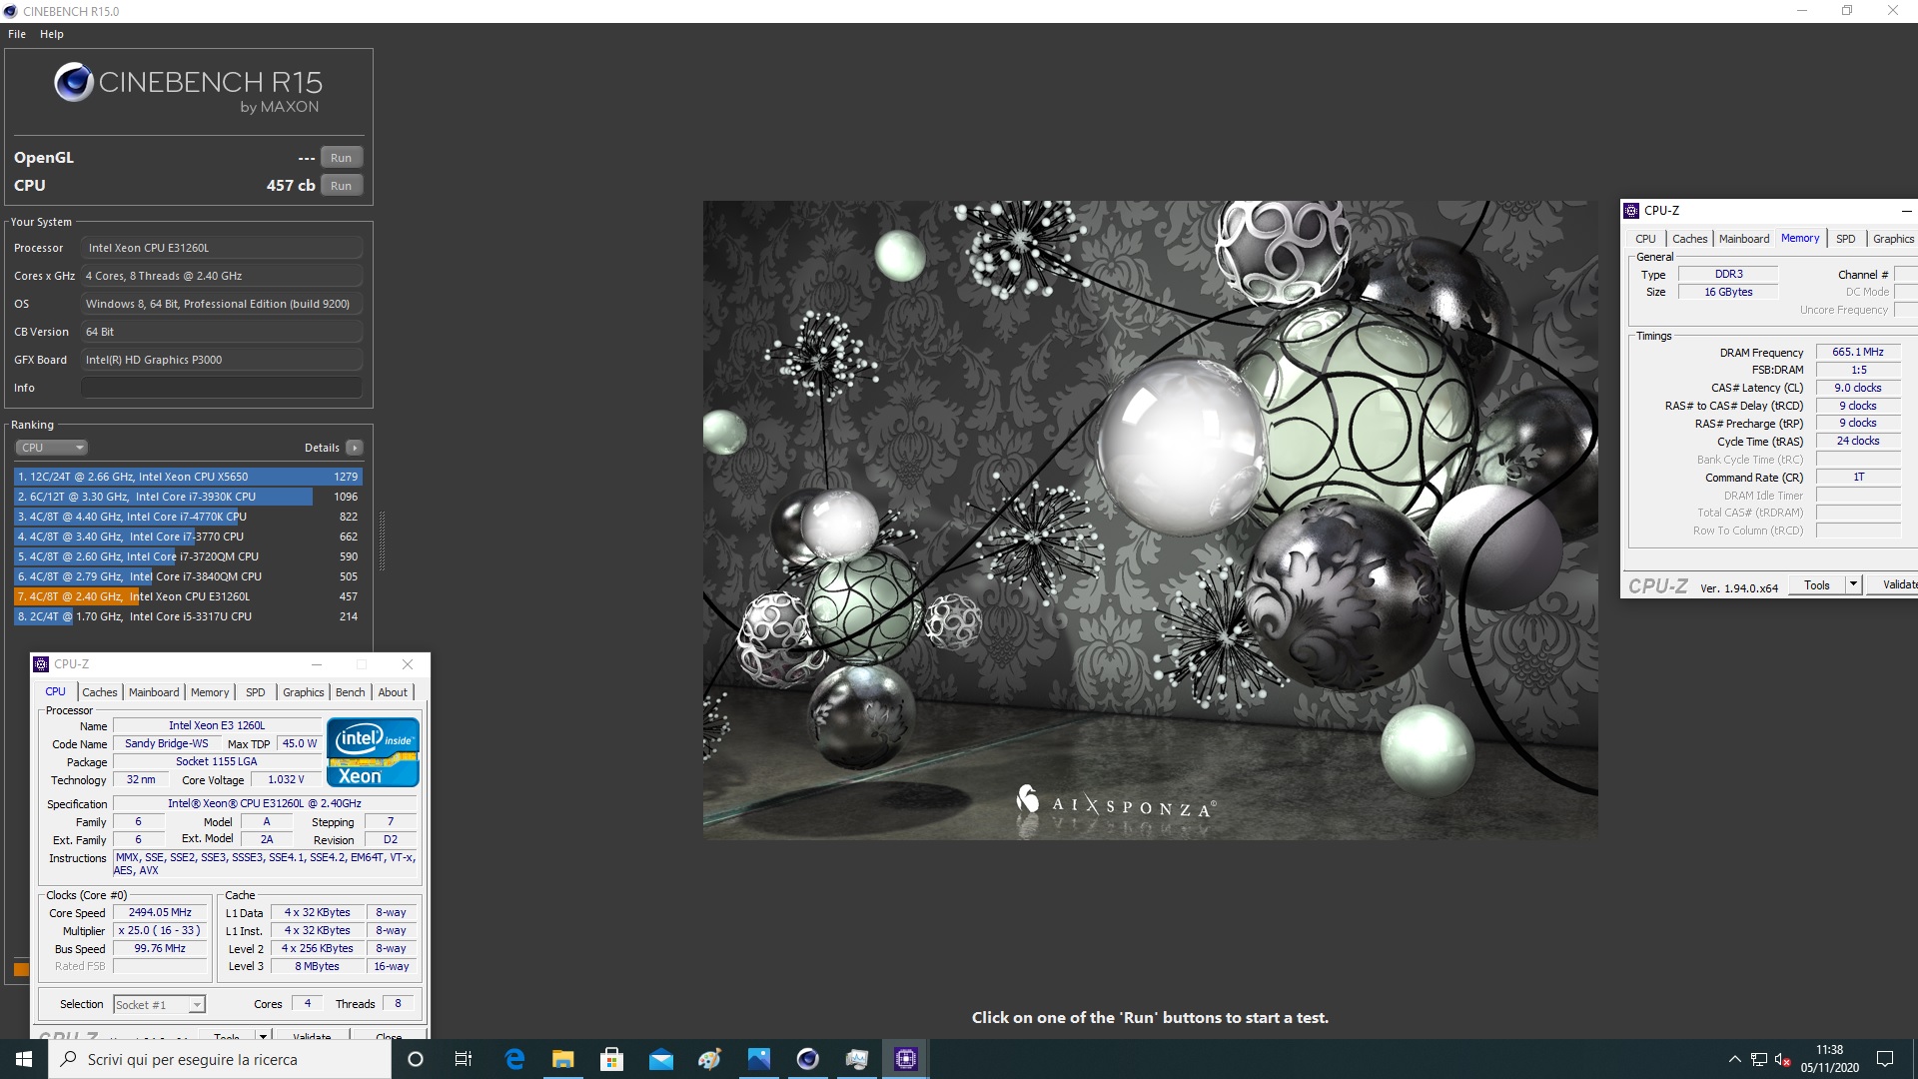This screenshot has height=1079, width=1918.
Task: Select the Core i5-3317U ranking entry
Action: (x=188, y=616)
